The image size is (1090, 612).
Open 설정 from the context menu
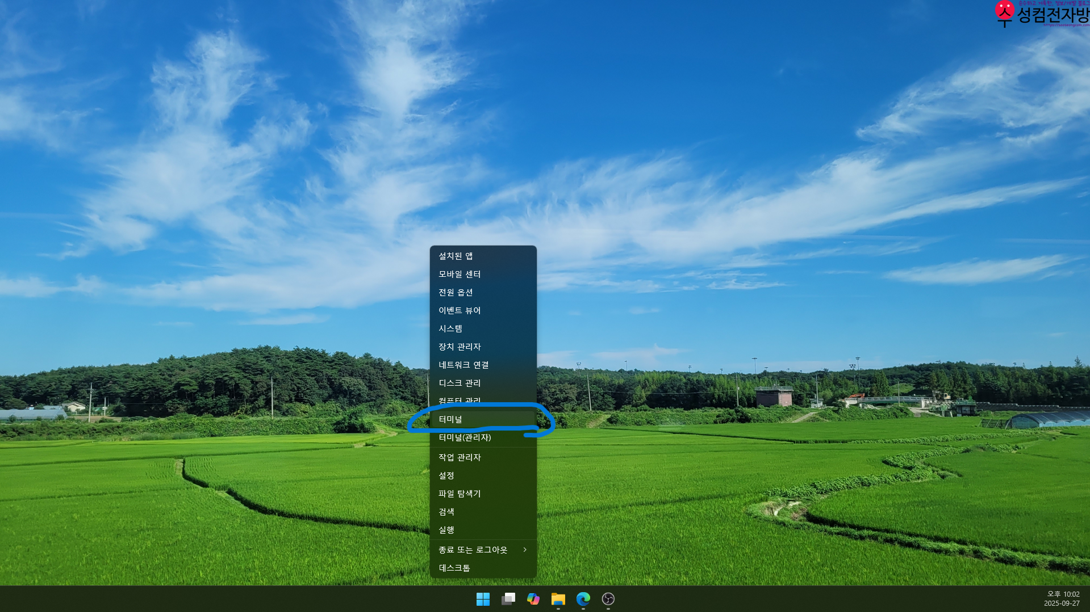tap(483, 475)
